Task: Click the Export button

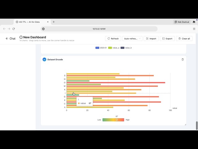Action: click(x=167, y=38)
